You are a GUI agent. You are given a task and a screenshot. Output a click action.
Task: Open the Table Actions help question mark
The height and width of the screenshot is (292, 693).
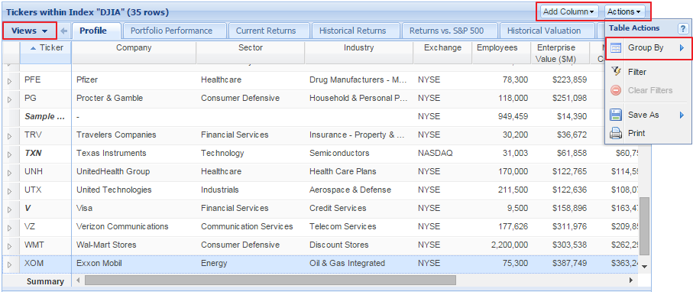click(x=682, y=29)
